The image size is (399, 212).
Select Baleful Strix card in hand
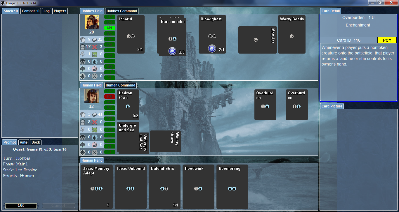tap(164, 187)
